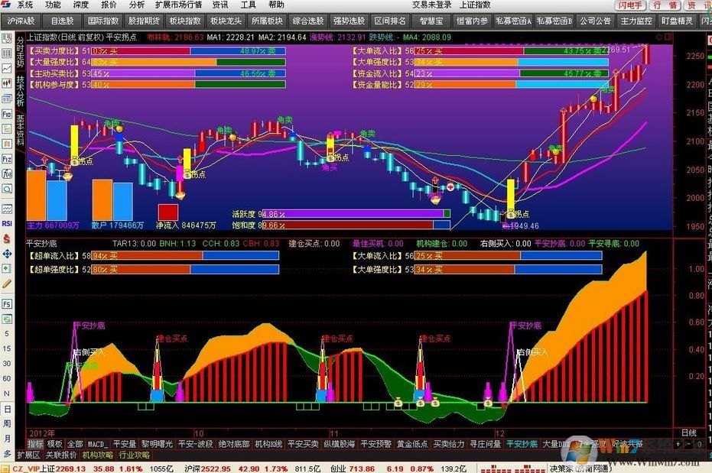Select the 机构K线 indicator tab

coord(268,444)
